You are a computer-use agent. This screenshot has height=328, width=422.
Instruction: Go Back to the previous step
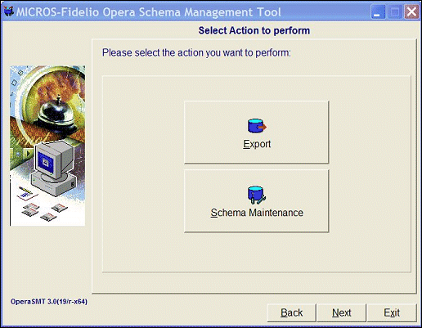pos(291,312)
